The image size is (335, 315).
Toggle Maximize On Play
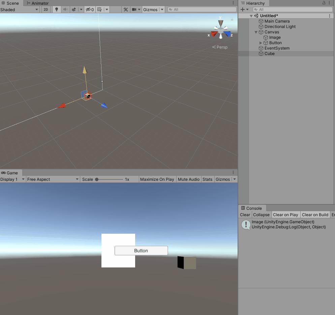click(x=157, y=179)
